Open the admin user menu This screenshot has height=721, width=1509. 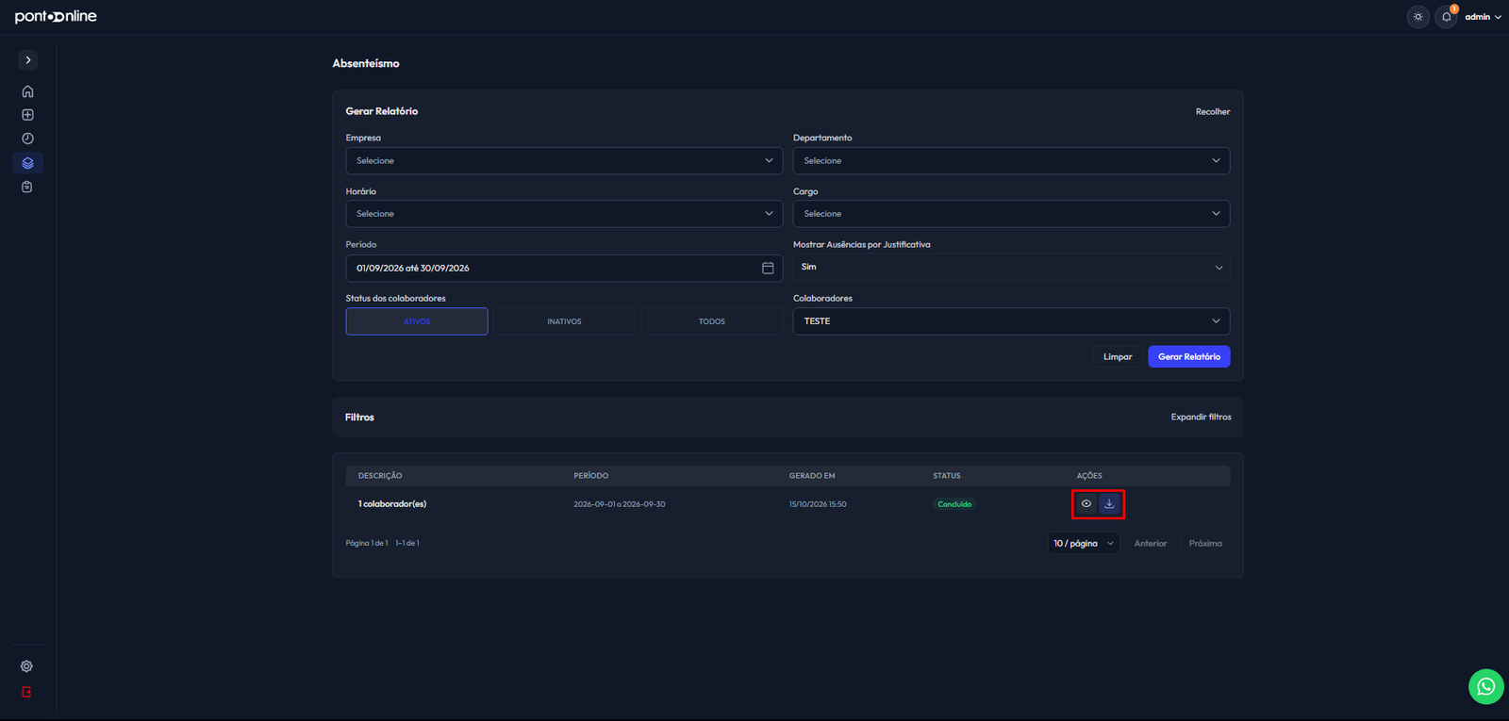(1483, 17)
